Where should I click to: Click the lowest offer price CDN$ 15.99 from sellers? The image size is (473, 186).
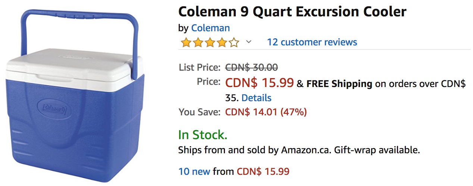click(x=263, y=171)
